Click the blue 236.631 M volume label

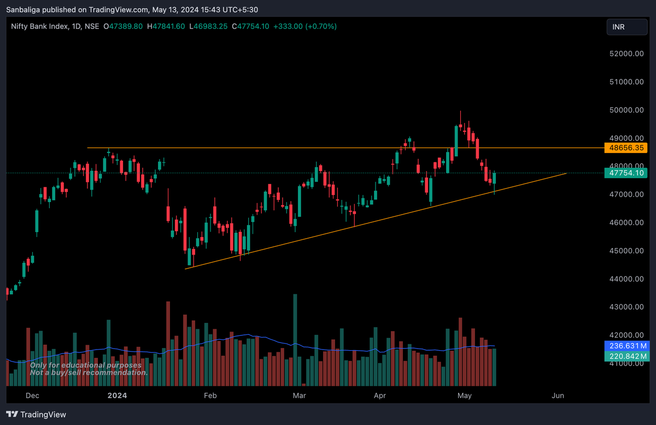pos(626,346)
